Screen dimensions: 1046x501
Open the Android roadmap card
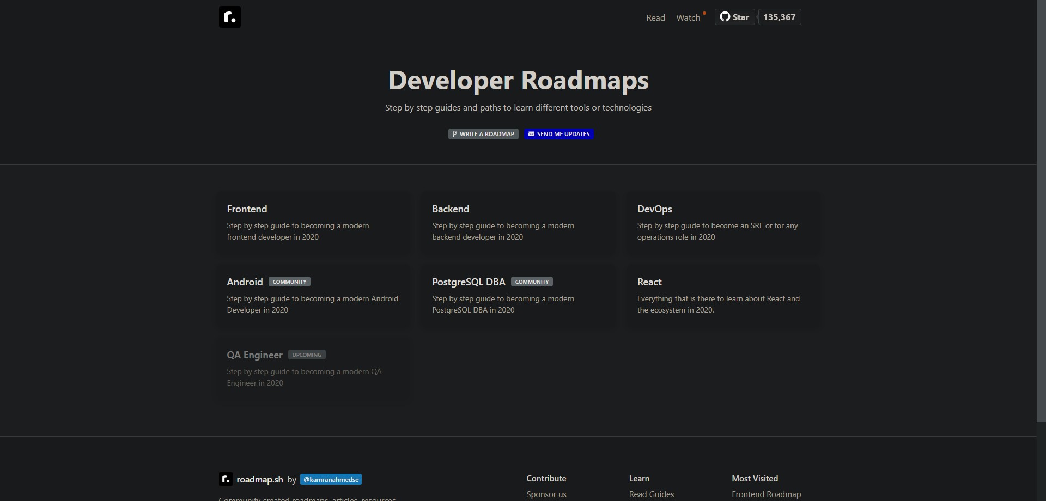(313, 295)
